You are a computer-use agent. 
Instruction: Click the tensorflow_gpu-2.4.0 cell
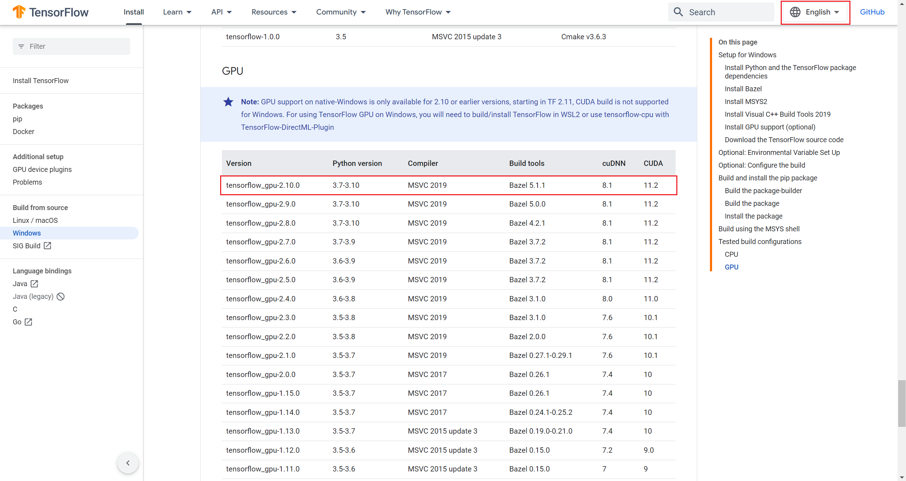click(260, 299)
